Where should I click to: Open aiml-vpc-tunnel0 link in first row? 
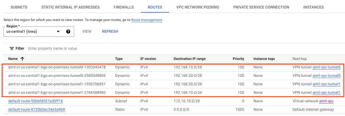[x=326, y=67]
